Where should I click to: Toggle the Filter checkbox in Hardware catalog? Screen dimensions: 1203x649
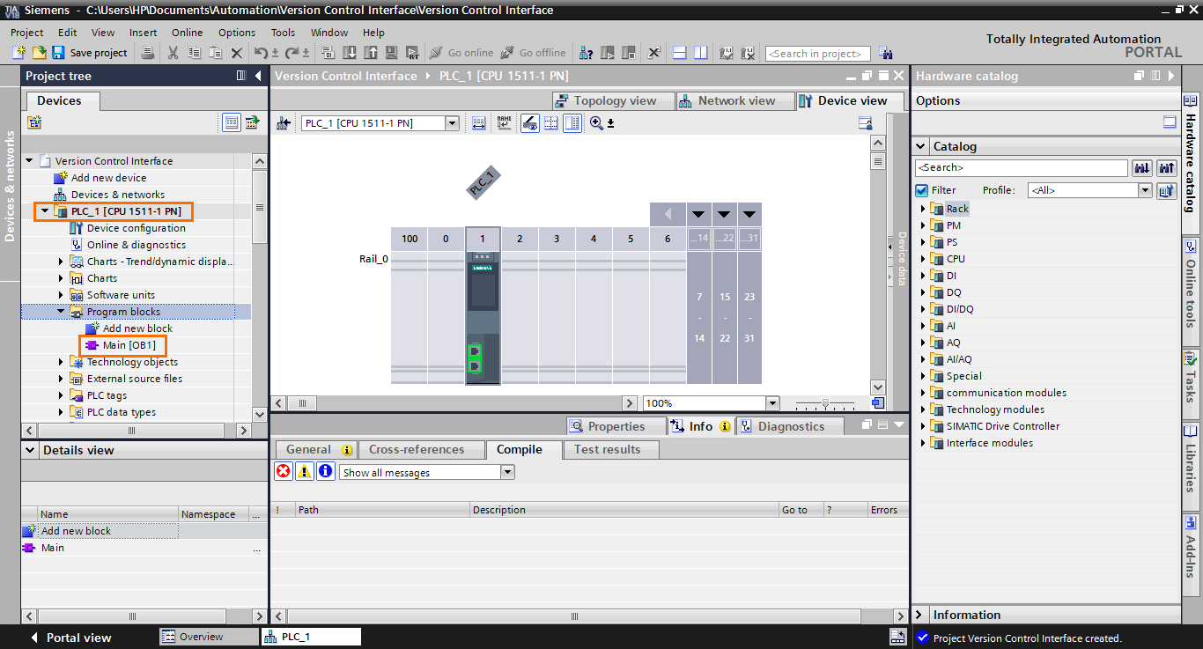coord(921,189)
